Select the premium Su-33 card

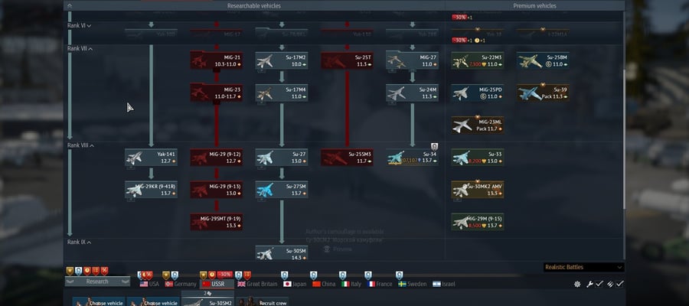point(478,157)
